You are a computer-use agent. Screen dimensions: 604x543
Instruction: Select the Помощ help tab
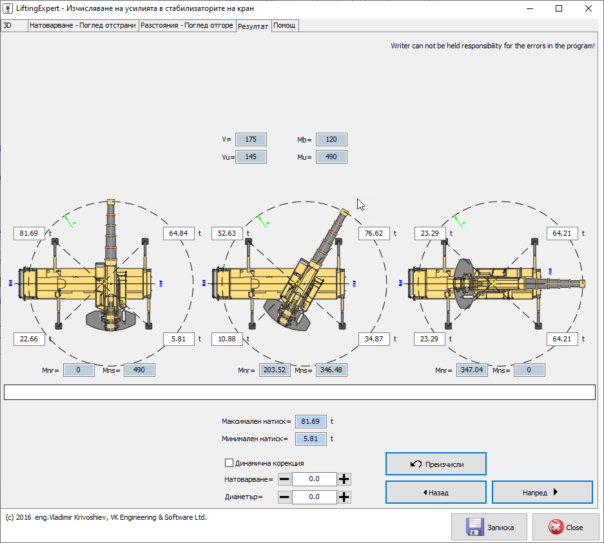coord(284,25)
